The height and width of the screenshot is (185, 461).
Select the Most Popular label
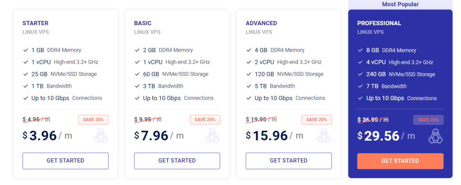[400, 4]
